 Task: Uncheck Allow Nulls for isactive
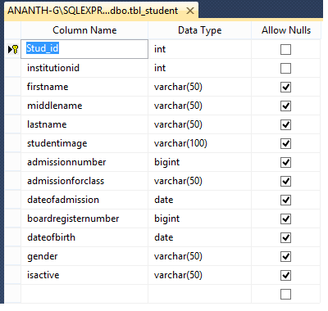(285, 276)
